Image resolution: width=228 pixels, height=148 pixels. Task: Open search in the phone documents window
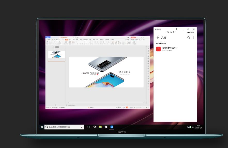click(x=188, y=38)
